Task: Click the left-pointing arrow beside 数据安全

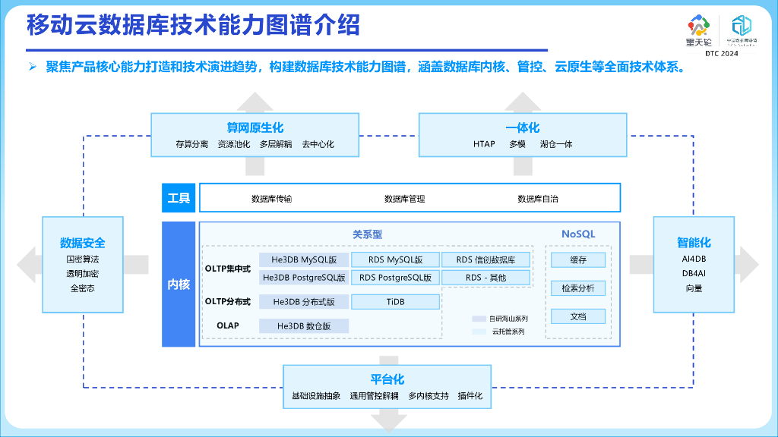Action: pos(27,266)
